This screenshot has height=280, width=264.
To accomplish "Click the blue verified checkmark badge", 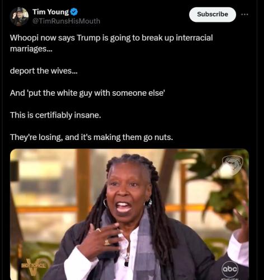I will (x=74, y=12).
